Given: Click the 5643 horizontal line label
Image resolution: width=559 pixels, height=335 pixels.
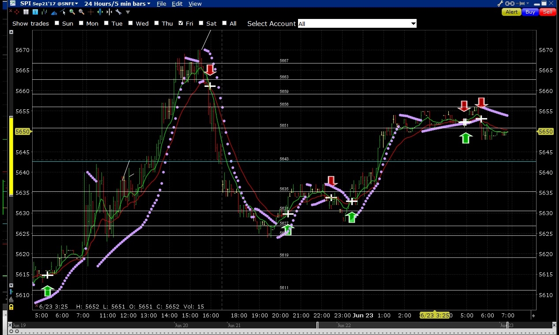Looking at the screenshot, I should pyautogui.click(x=284, y=159).
